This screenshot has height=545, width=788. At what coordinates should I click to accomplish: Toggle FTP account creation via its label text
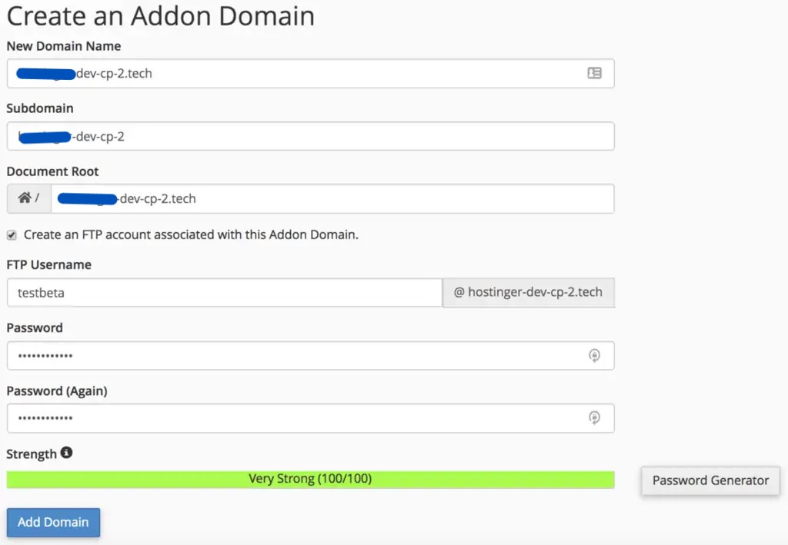(189, 234)
